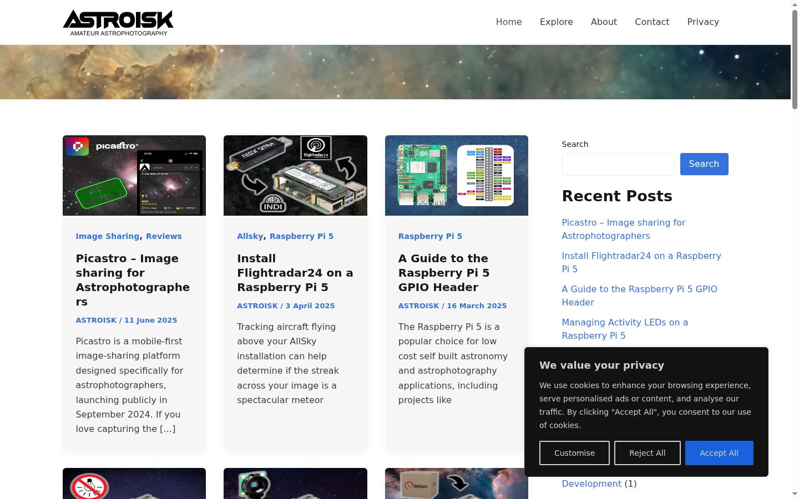Click ASTROISK author link dated 16 March 2025
Screen dimensions: 799x499
click(x=418, y=305)
